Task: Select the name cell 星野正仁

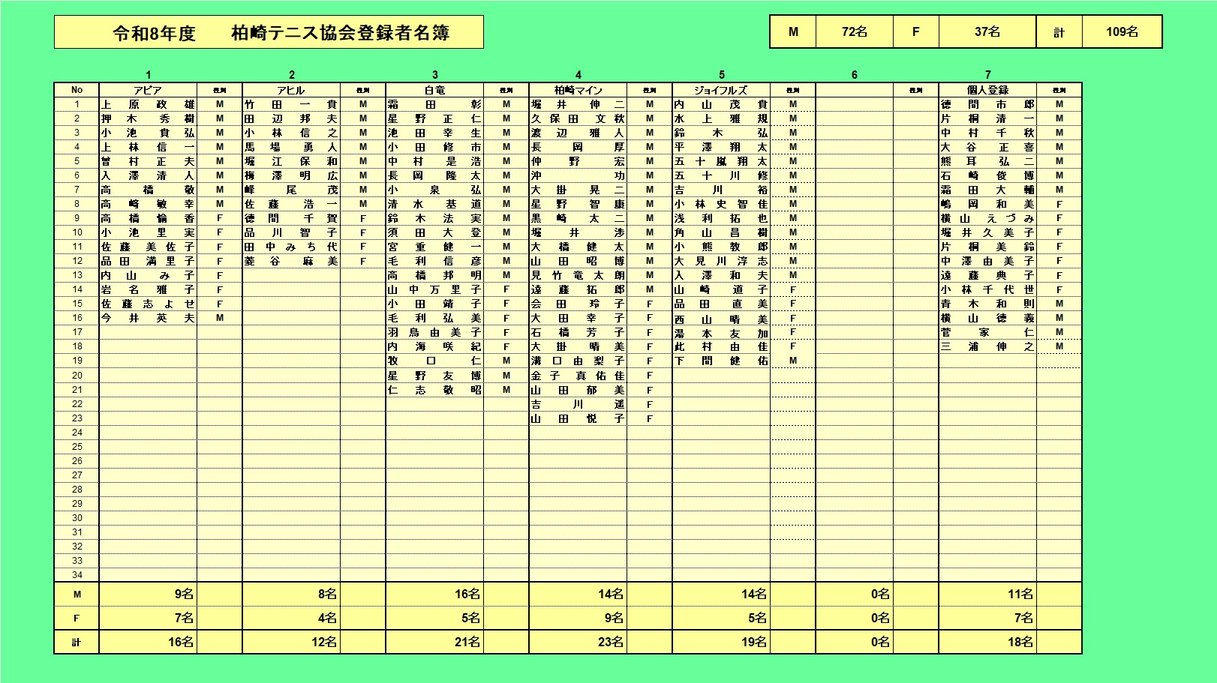Action: (434, 118)
